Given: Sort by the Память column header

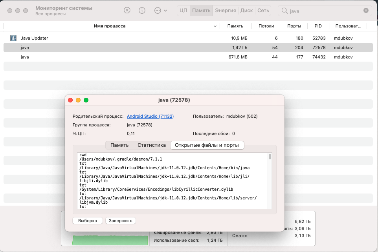Looking at the screenshot, I should 235,26.
